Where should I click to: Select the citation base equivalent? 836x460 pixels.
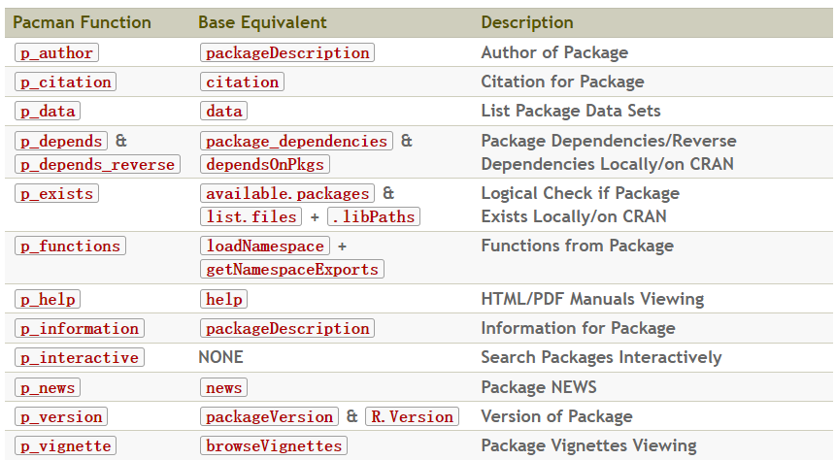(x=242, y=82)
